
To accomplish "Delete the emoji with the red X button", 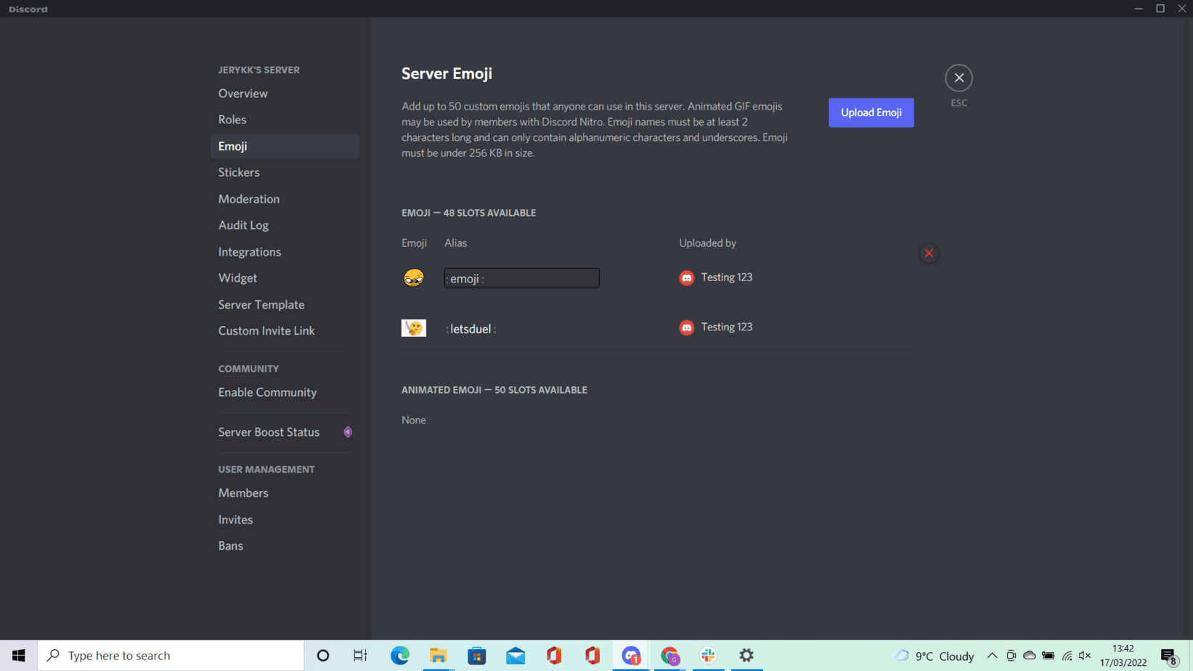I will 929,253.
